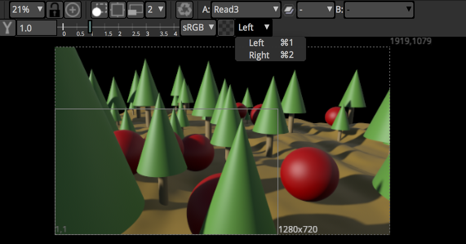This screenshot has height=244, width=466.
Task: Click the Left view selector button
Action: tap(254, 28)
